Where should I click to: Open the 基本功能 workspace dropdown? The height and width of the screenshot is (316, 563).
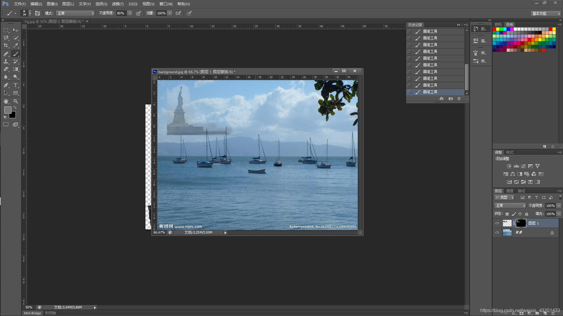[x=546, y=13]
